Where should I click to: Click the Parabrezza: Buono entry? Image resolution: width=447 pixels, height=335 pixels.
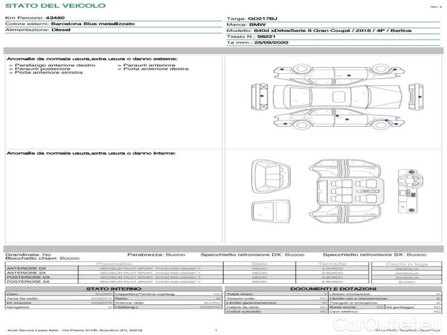click(x=156, y=255)
